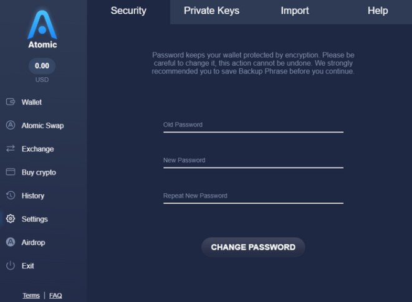Click the Atomic logo icon

[x=42, y=25]
